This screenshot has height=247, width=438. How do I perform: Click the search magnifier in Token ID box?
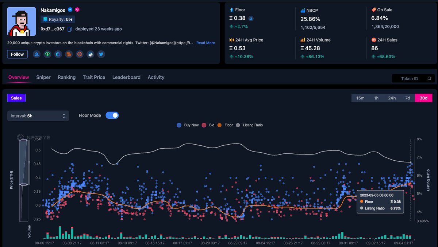coord(430,79)
